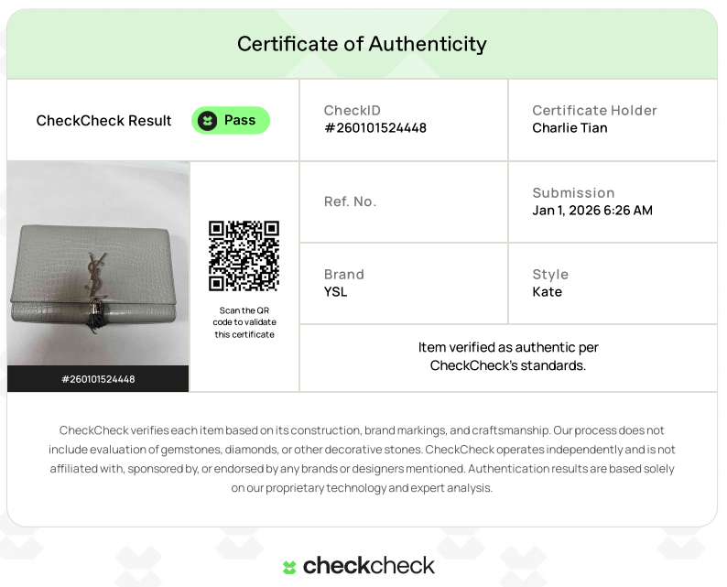Click the Style value Kate
Image resolution: width=727 pixels, height=587 pixels.
coord(547,292)
